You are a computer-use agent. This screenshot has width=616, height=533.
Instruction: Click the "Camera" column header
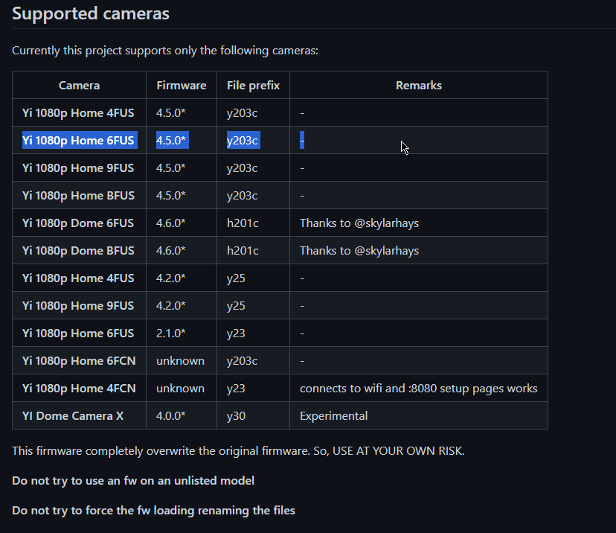(x=79, y=85)
